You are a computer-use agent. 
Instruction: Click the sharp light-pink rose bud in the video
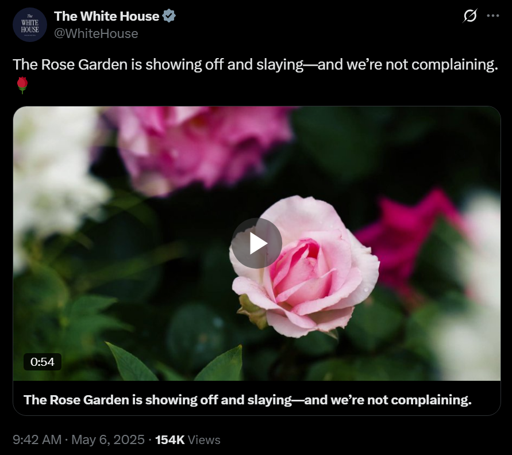[x=305, y=266]
